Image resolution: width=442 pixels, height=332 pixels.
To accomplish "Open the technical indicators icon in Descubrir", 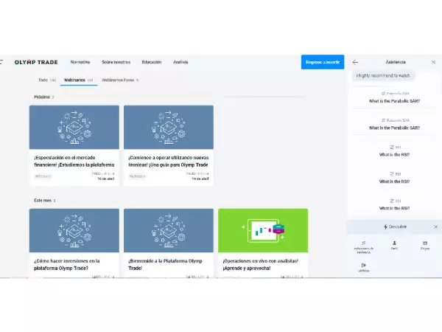I will point(363,243).
